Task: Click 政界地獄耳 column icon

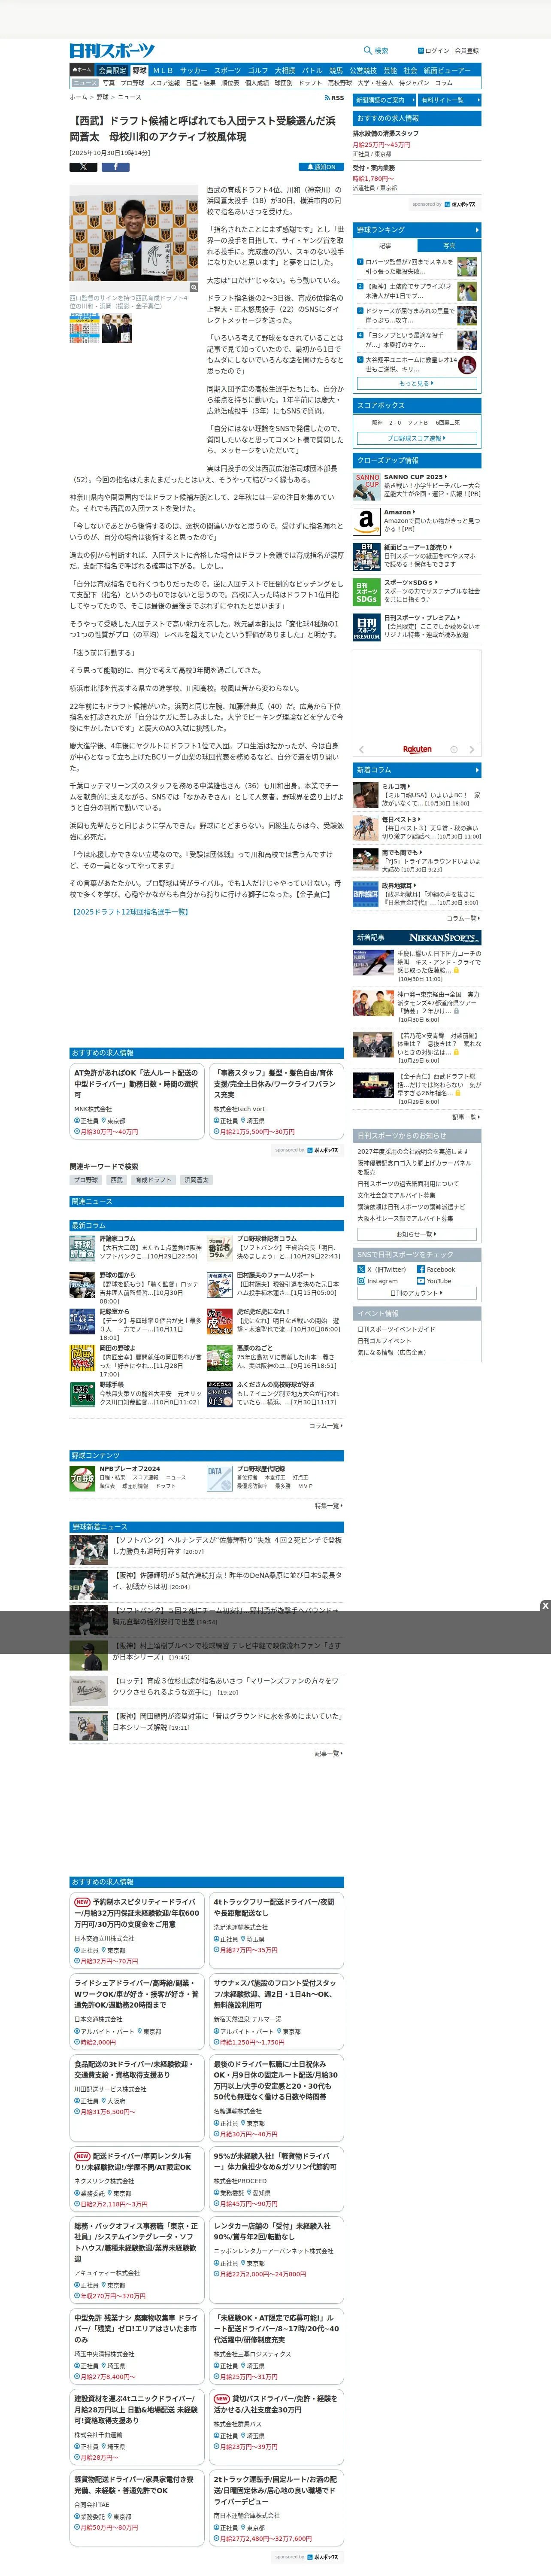Action: 365,893
